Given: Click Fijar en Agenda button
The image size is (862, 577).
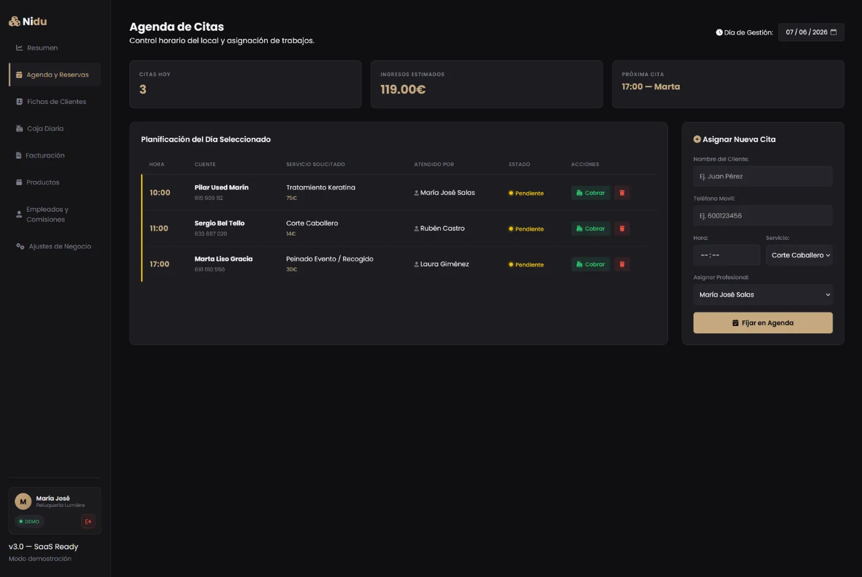Looking at the screenshot, I should [763, 323].
